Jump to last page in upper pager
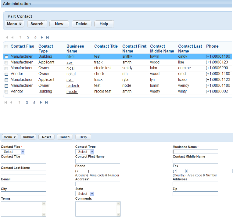The width and height of the screenshot is (233, 217). click(48, 37)
